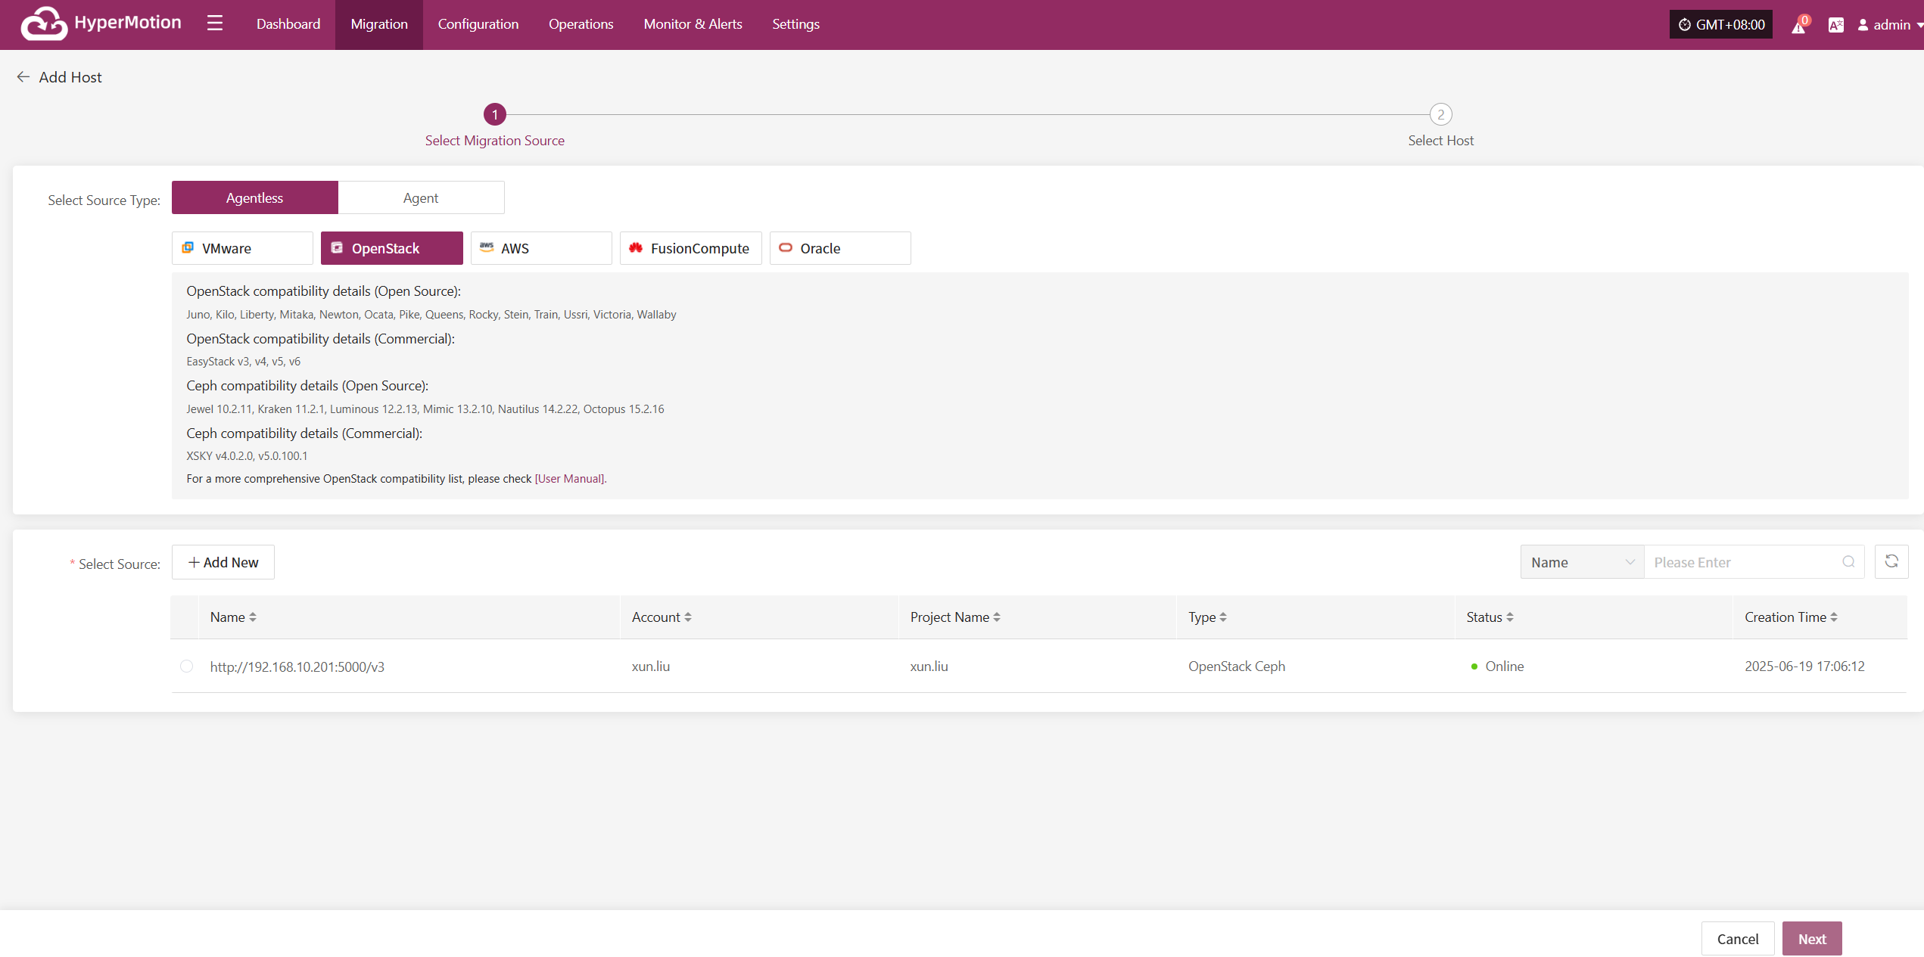Click the back arrow beside Add Host
Screen dimensions: 1924x957
pyautogui.click(x=23, y=77)
